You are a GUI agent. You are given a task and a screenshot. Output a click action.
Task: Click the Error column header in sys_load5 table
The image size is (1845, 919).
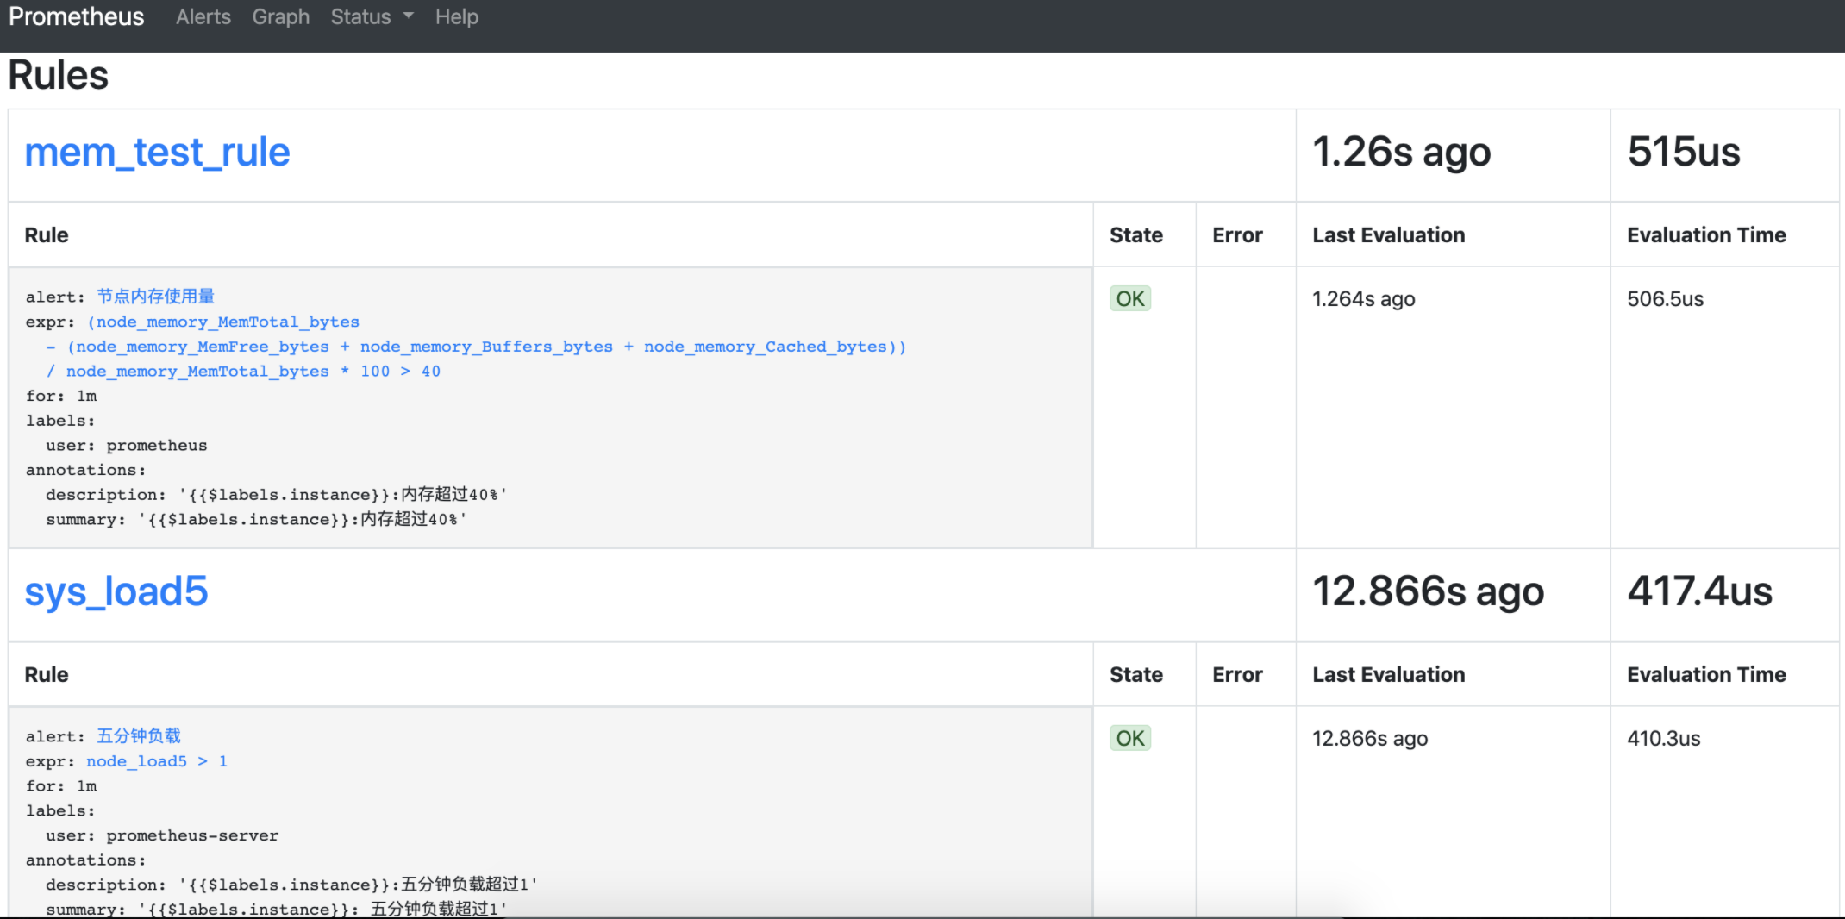point(1237,675)
